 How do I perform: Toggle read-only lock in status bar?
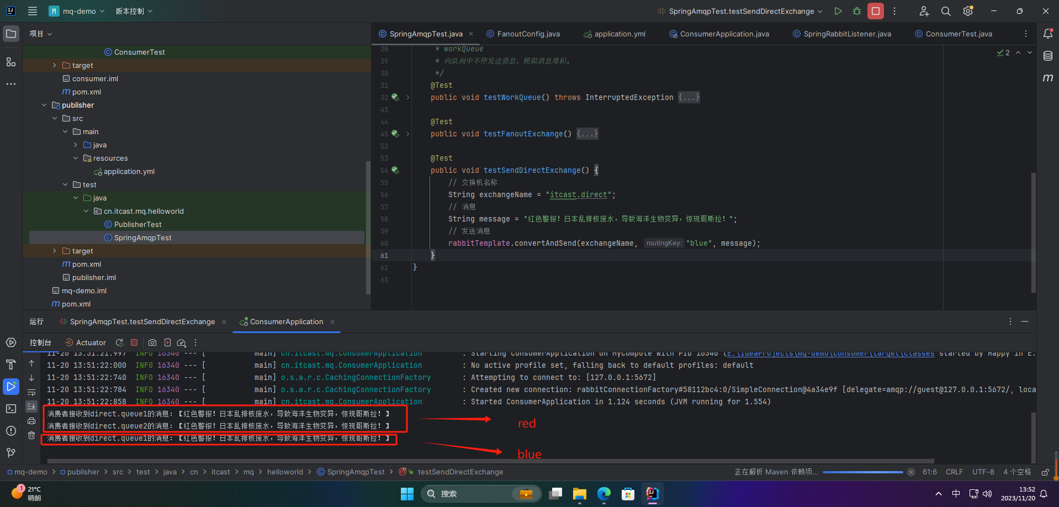point(1045,472)
